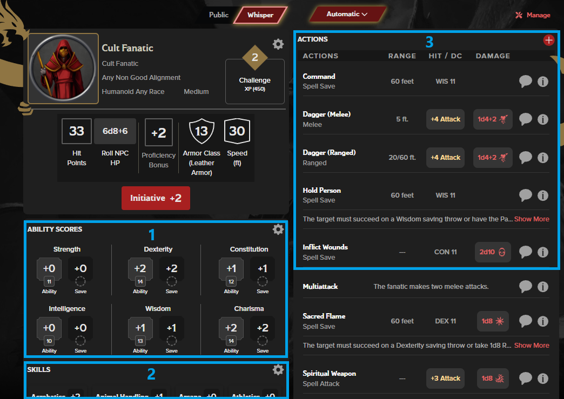Click the Cult Fanatic portrait image
The width and height of the screenshot is (564, 399).
[63, 69]
